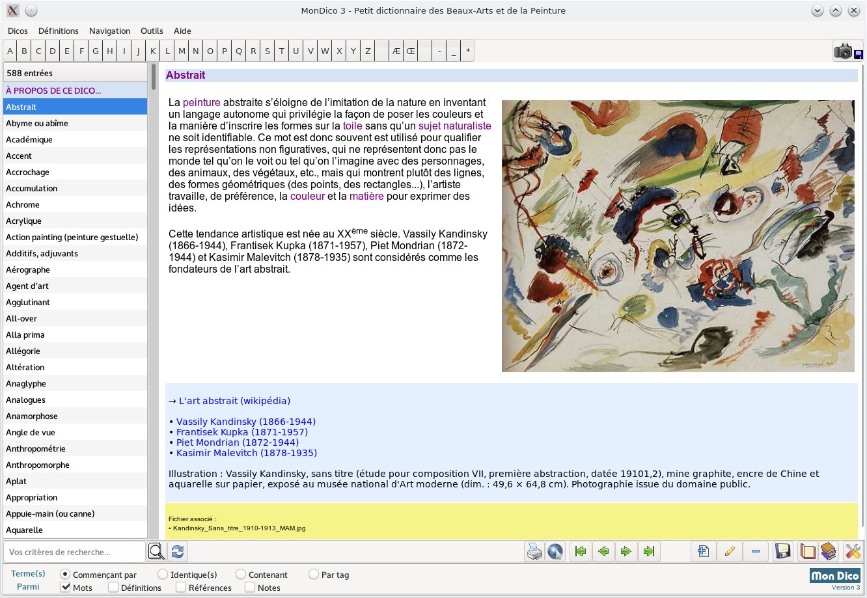The width and height of the screenshot is (867, 598).
Task: Open the Dicos menu
Action: click(18, 31)
